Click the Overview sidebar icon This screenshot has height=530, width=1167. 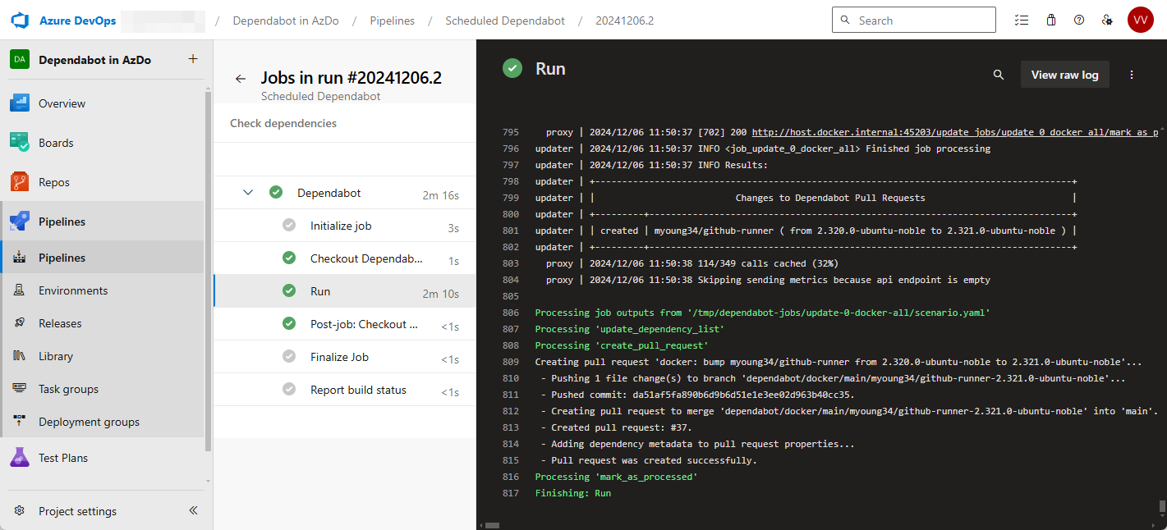tap(20, 103)
